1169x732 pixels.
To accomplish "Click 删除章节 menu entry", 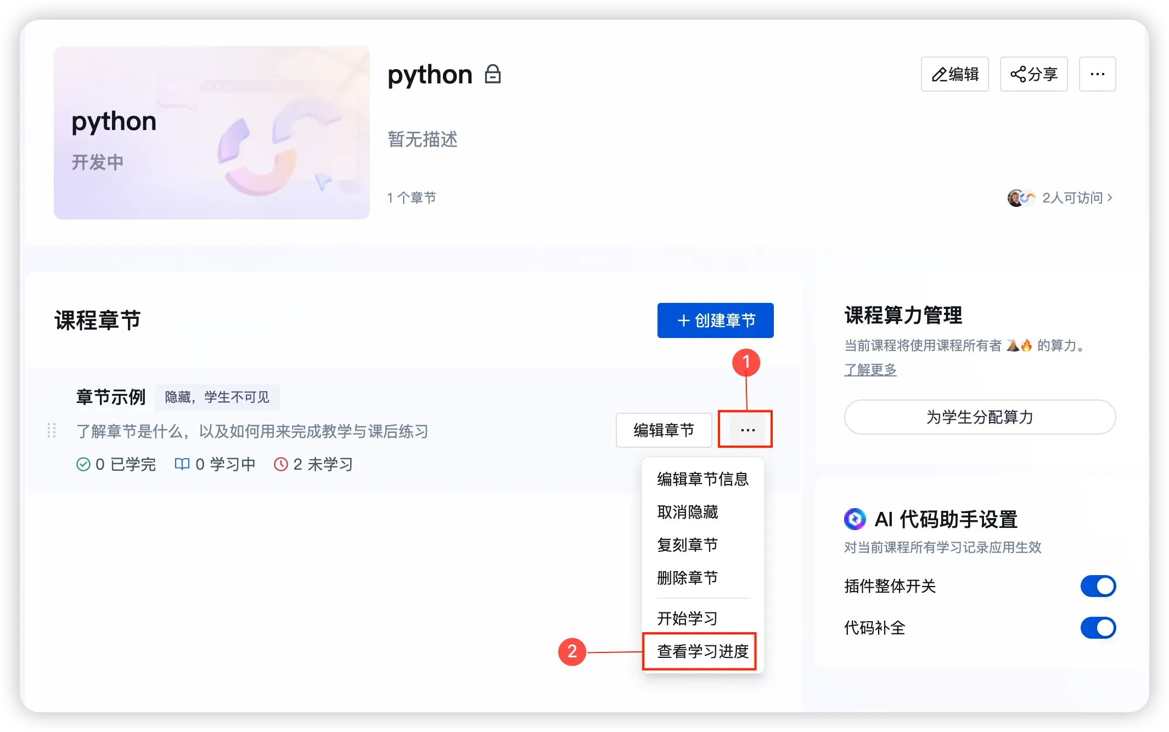I will pos(687,578).
